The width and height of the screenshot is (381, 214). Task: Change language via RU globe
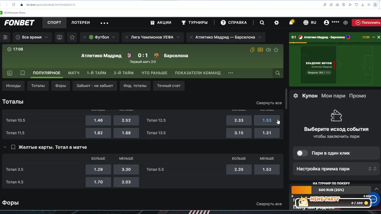(310, 23)
